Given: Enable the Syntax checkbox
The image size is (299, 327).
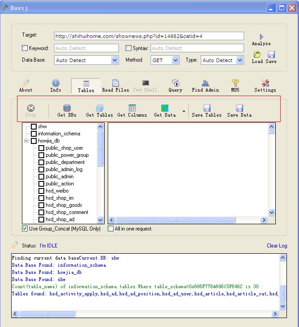Looking at the screenshot, I should click(128, 48).
